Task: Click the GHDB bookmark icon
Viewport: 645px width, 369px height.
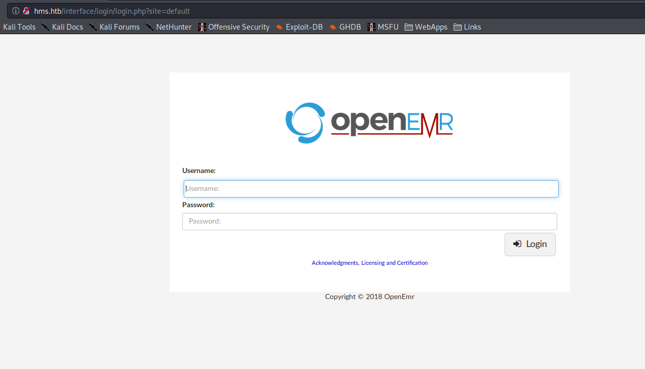Action: [x=333, y=27]
